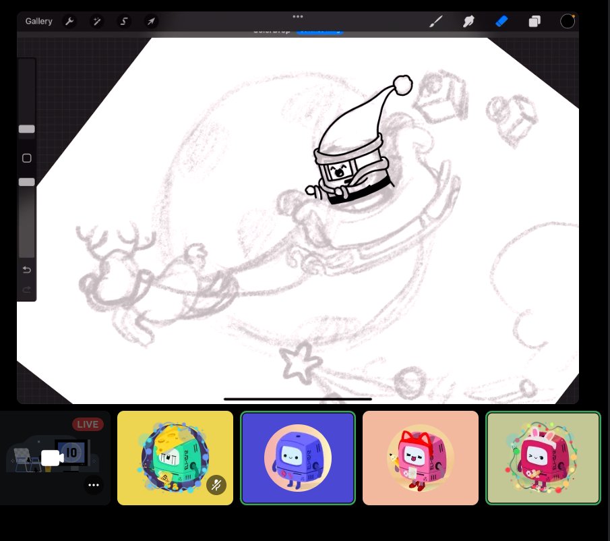
Task: Open the Actions wrench menu
Action: [x=69, y=22]
